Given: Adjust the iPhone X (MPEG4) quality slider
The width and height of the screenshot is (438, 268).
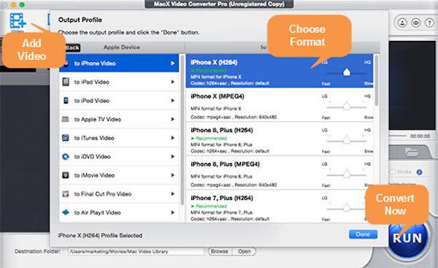Looking at the screenshot, I should click(346, 107).
